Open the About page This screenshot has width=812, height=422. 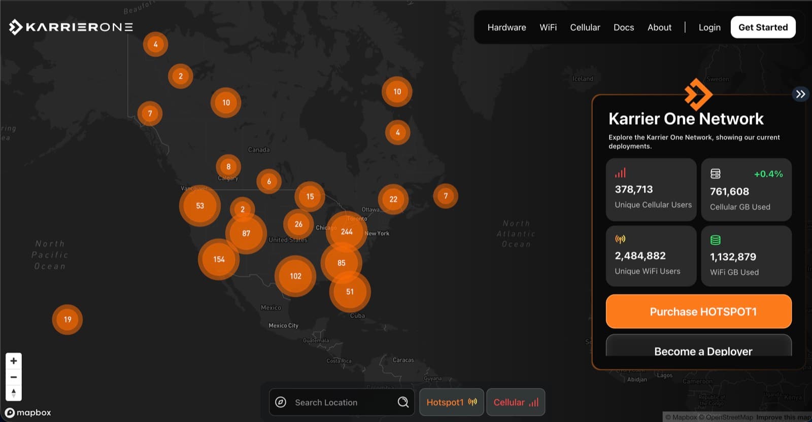tap(659, 27)
